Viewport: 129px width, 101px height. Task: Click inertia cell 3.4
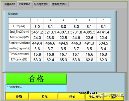click(103, 49)
